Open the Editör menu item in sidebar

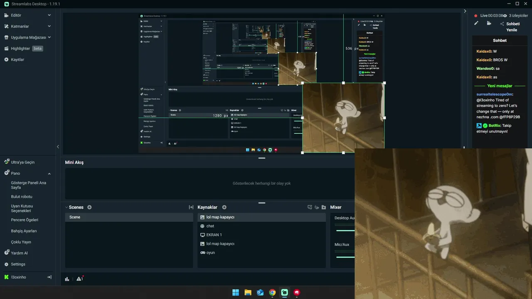point(16,15)
